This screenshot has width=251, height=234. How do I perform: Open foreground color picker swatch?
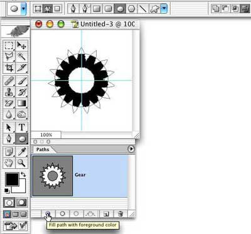point(12,179)
